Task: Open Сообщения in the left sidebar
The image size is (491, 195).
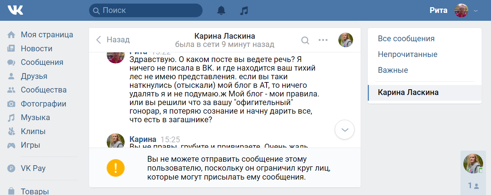Action: click(42, 62)
